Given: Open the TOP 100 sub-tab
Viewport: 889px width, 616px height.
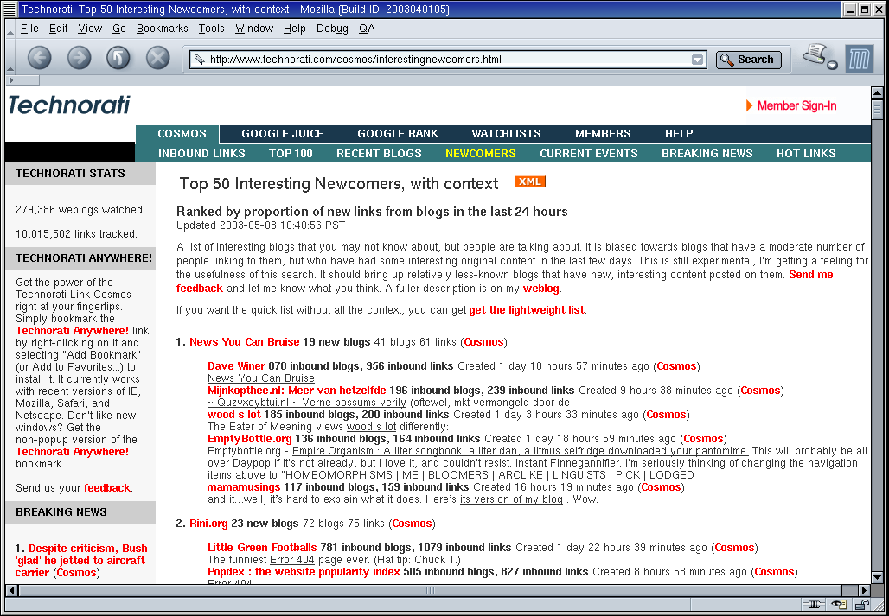Looking at the screenshot, I should pyautogui.click(x=291, y=154).
